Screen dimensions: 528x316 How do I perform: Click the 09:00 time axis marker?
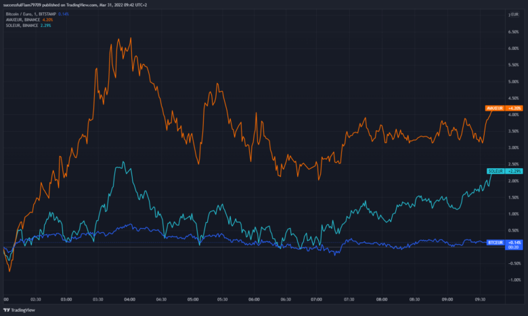point(447,300)
